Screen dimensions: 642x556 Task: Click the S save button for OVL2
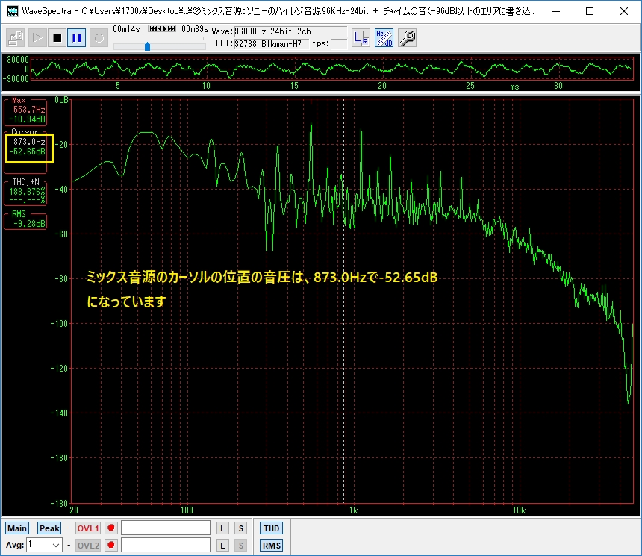pyautogui.click(x=240, y=546)
